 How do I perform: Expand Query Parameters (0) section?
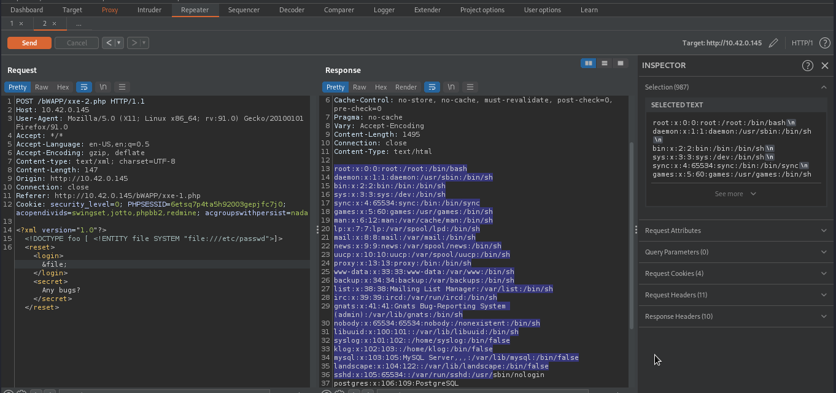tap(736, 252)
